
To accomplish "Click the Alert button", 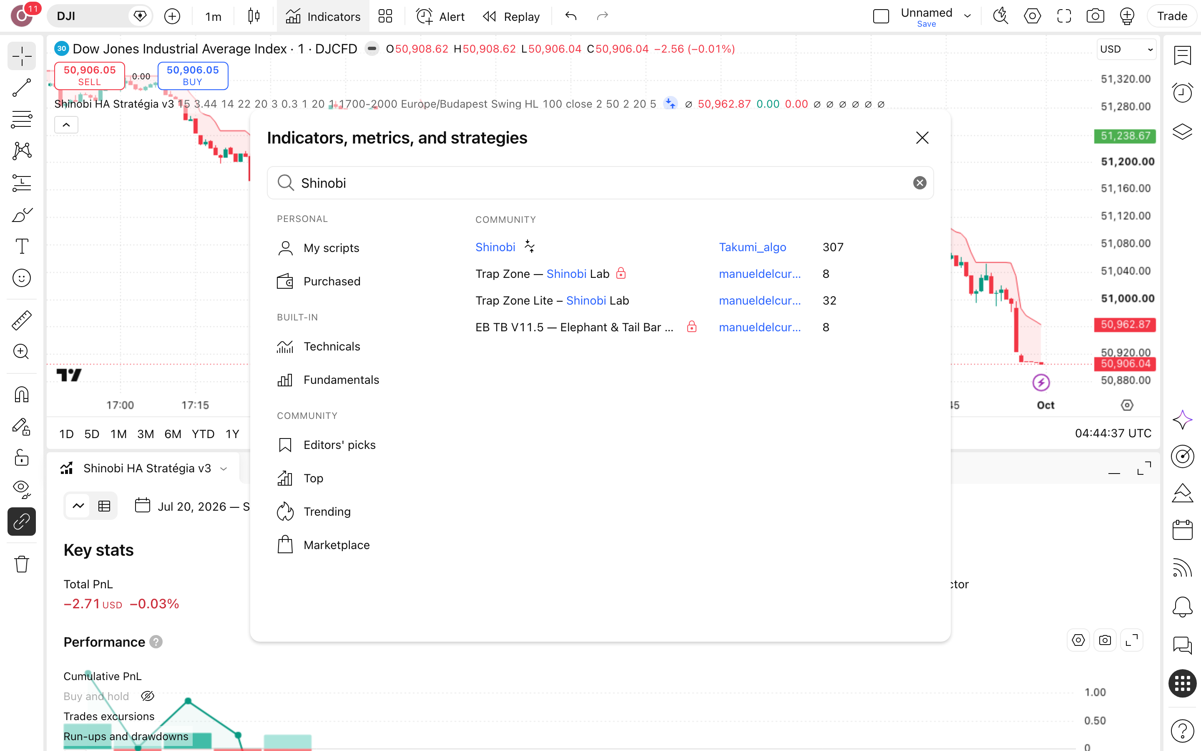I will click(x=440, y=16).
